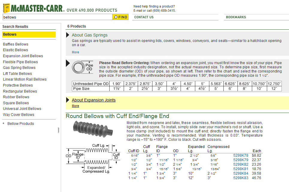Click More under About Gas Springs
The image size is (289, 192).
pos(75,52)
